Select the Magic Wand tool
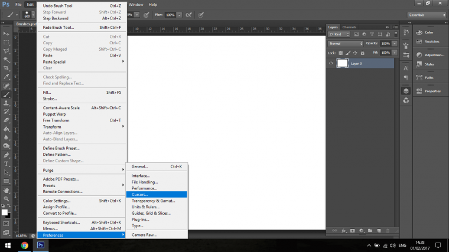This screenshot has width=449, height=252. (6, 60)
